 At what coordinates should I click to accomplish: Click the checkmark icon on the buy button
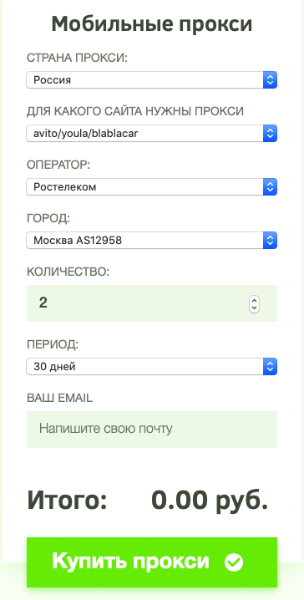pyautogui.click(x=234, y=562)
